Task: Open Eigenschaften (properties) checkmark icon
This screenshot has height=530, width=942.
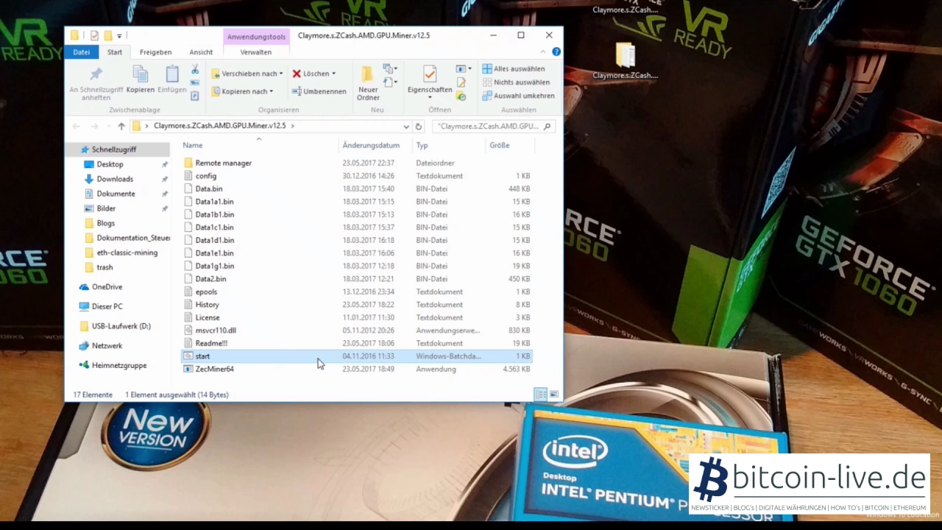Action: [430, 74]
